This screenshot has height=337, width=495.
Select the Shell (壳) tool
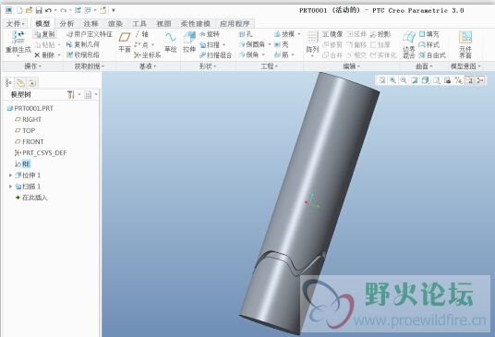pos(282,44)
